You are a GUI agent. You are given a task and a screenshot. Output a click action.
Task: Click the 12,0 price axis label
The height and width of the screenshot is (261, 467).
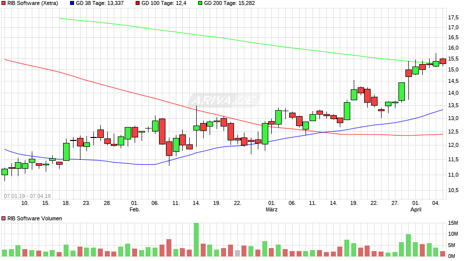pyautogui.click(x=453, y=145)
